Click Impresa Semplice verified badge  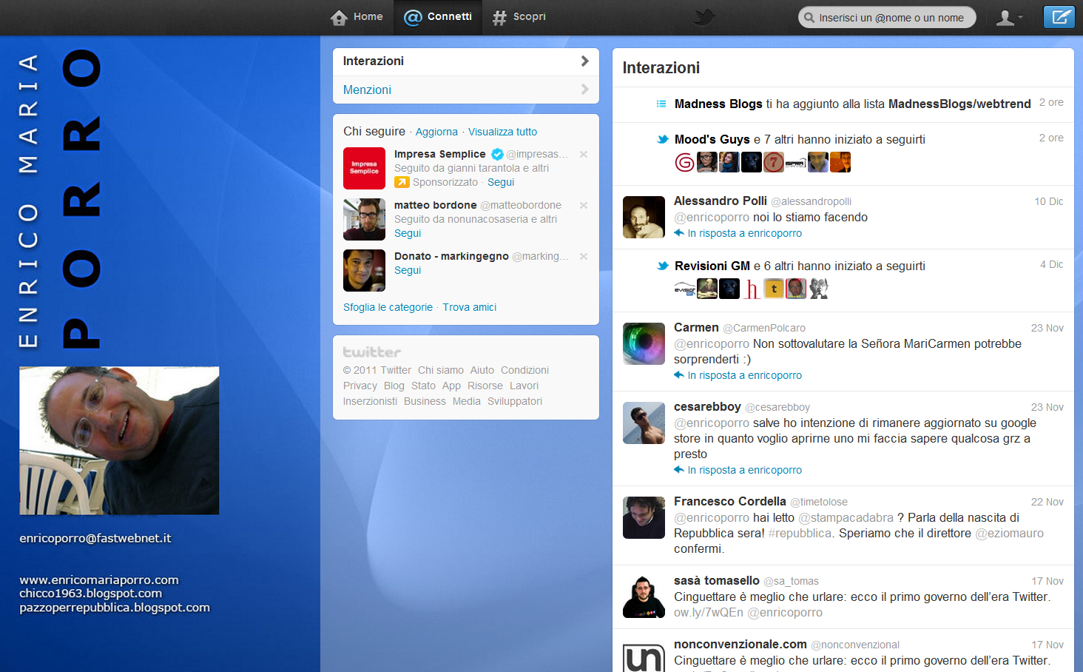(x=498, y=154)
